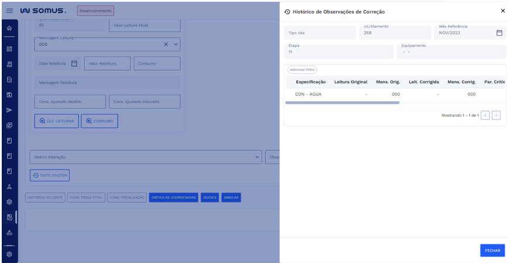510x263 pixels.
Task: Click the table's horizontal scrollbar
Action: [342, 102]
